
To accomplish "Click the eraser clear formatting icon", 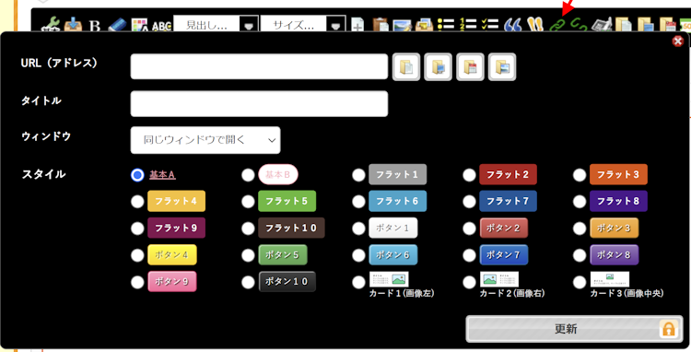I will tap(117, 25).
